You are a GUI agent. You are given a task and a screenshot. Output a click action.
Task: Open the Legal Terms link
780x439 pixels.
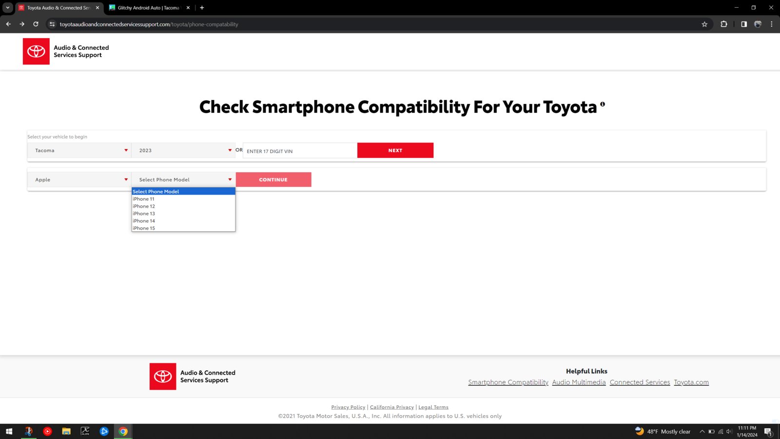(x=433, y=407)
